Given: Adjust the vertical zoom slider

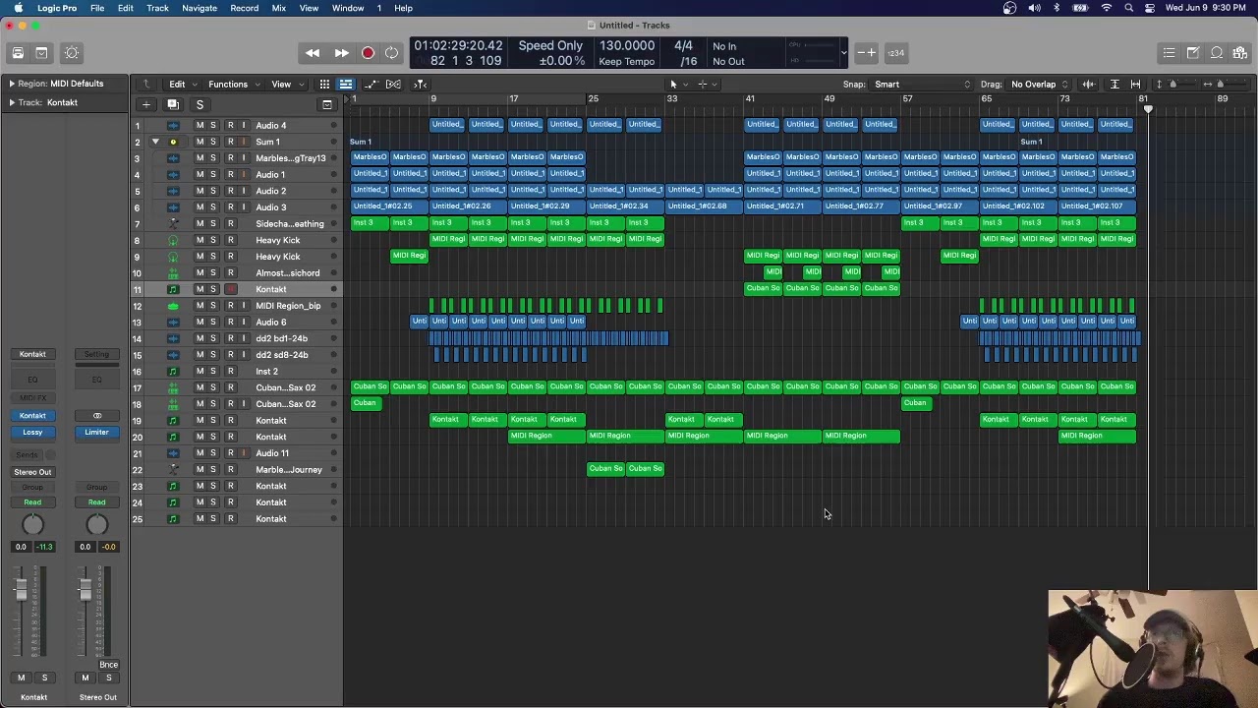Looking at the screenshot, I should coord(1172,85).
